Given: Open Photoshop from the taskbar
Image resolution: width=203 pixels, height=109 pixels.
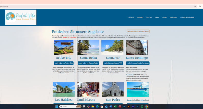Looking at the screenshot, I should [124, 106].
